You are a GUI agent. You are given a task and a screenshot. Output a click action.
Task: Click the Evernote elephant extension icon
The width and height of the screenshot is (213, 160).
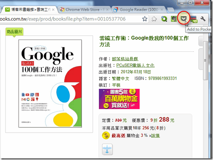click(x=174, y=19)
